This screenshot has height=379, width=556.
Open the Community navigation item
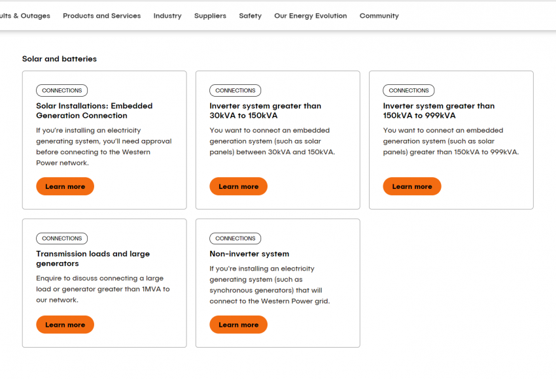[379, 16]
